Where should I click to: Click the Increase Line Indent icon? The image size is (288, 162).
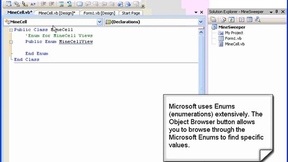coord(51,4)
